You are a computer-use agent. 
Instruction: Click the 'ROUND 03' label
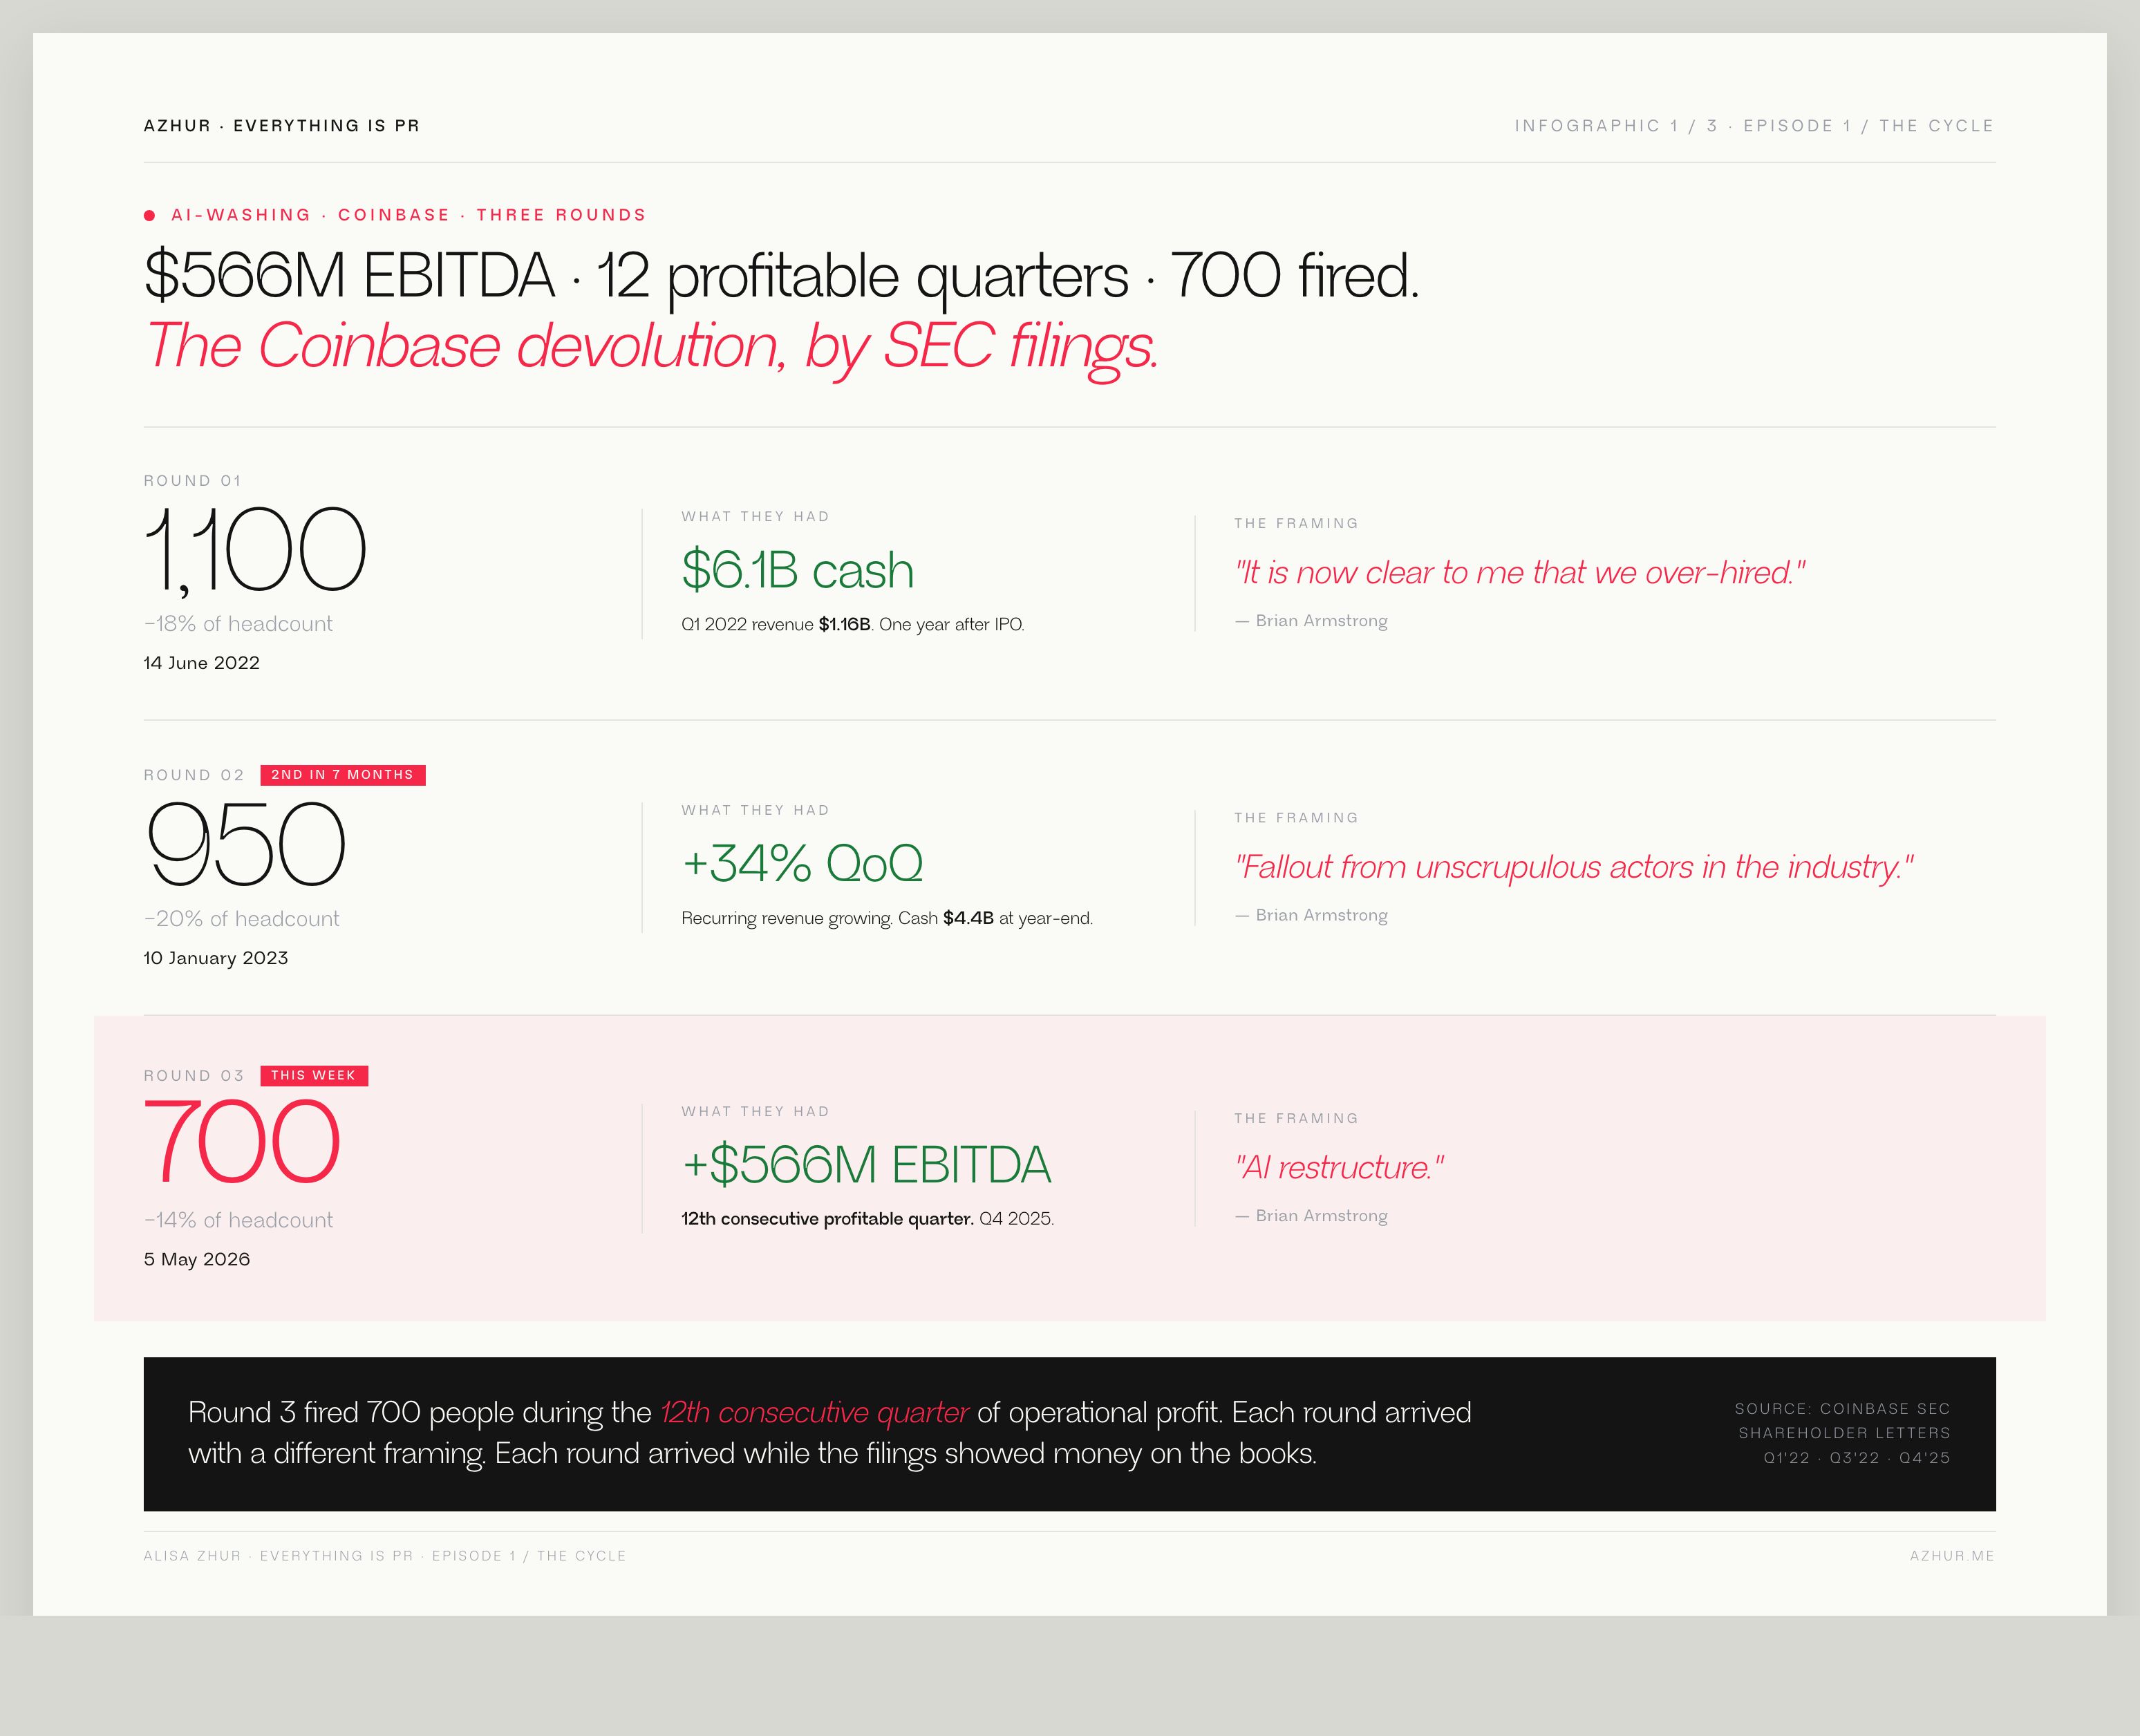pyautogui.click(x=194, y=1076)
